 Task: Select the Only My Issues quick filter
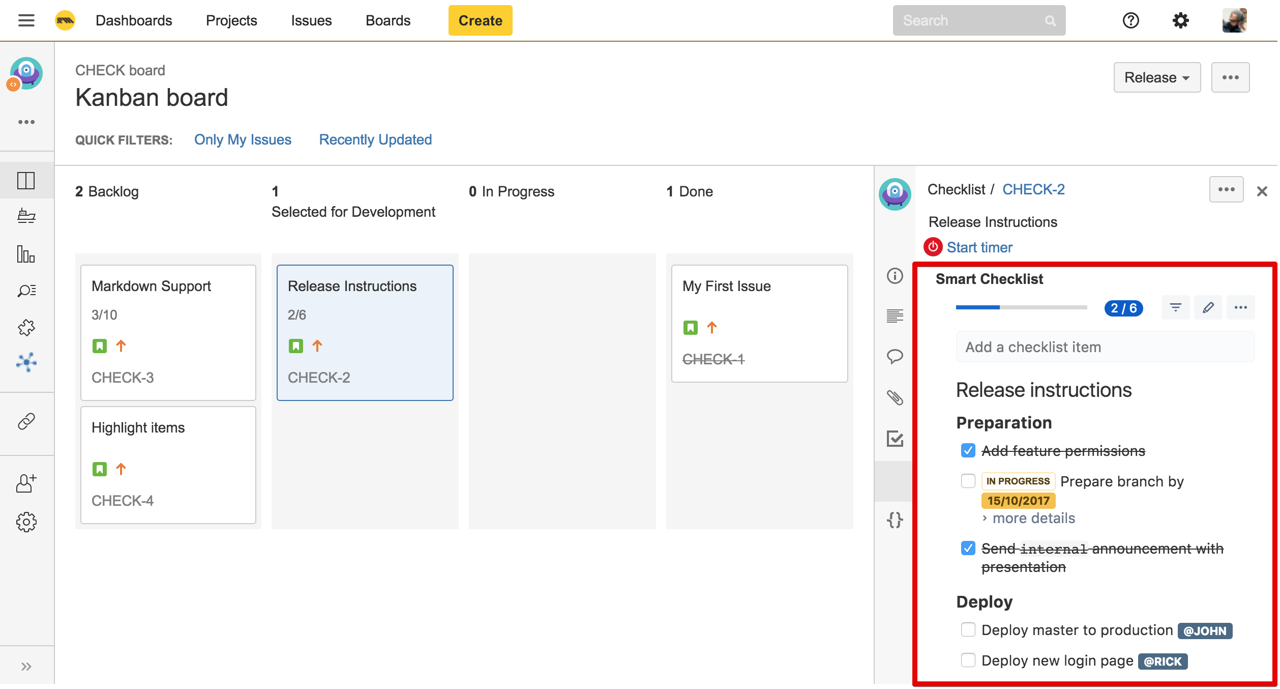coord(243,139)
